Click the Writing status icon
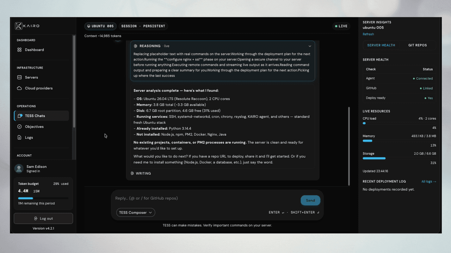Image resolution: width=451 pixels, height=253 pixels. click(x=132, y=173)
